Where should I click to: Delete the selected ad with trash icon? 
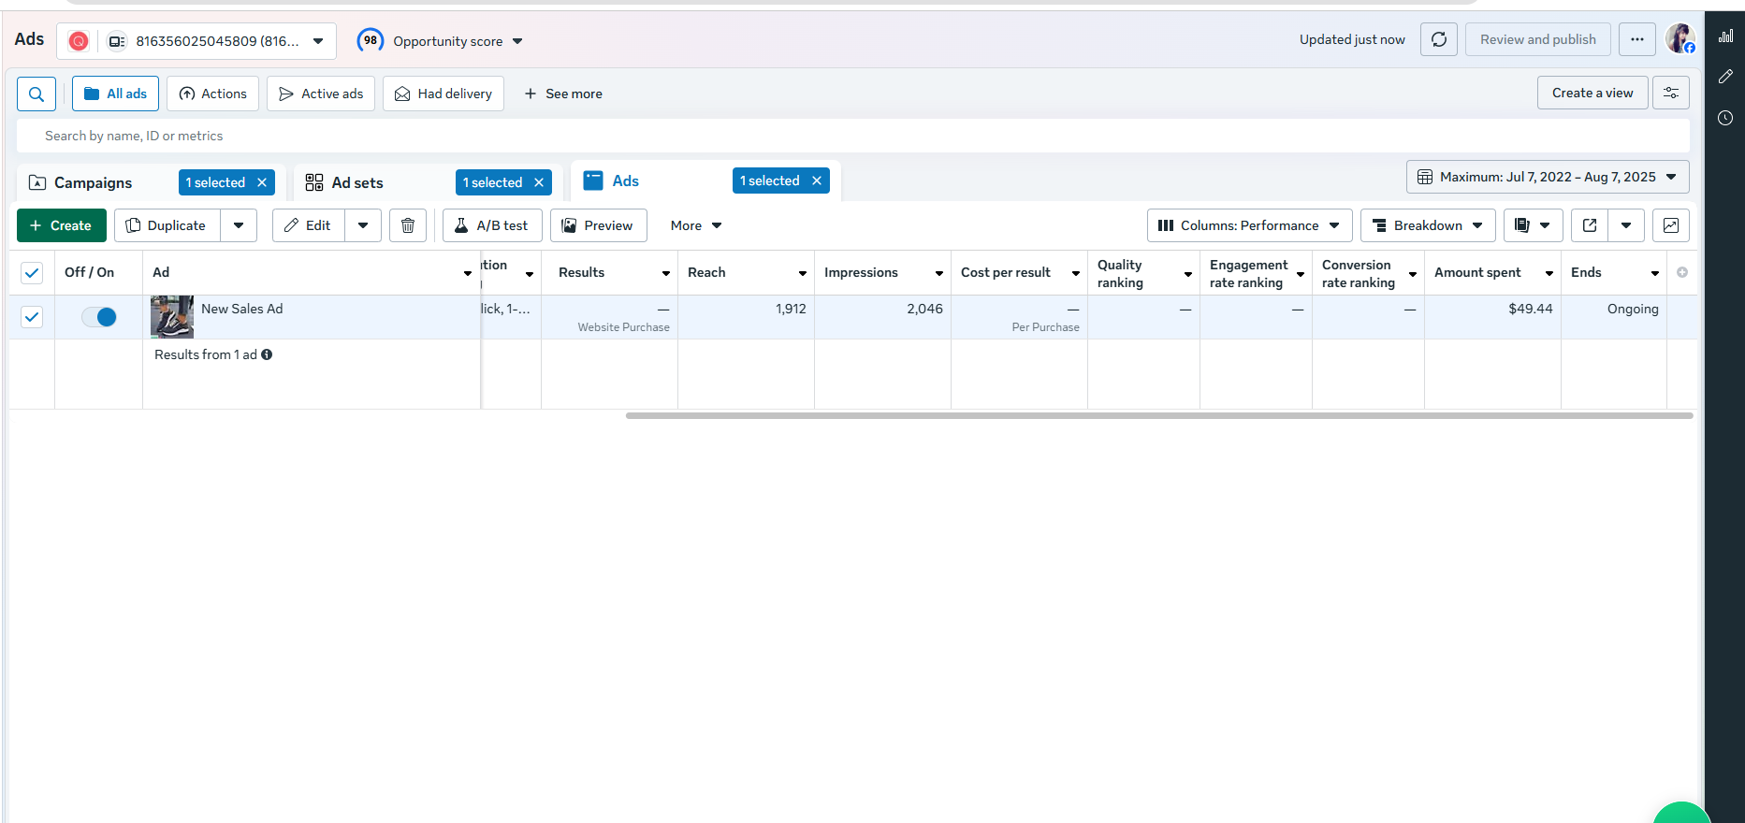coord(408,225)
